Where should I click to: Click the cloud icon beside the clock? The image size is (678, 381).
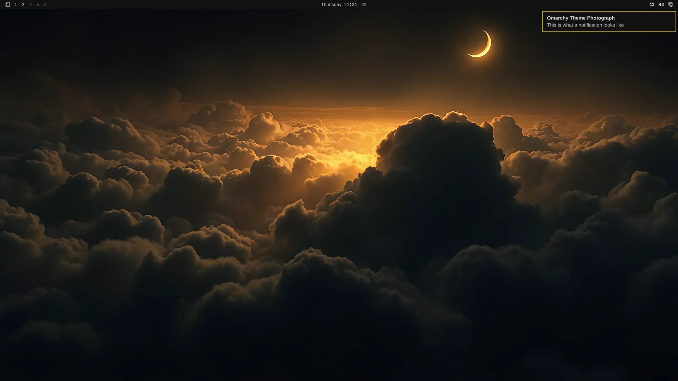coord(363,5)
